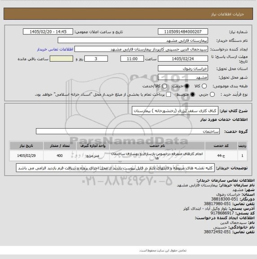This screenshot has width=257, height=259.
Task: Click the province field خراسان رضوی
Action: click(x=183, y=68)
